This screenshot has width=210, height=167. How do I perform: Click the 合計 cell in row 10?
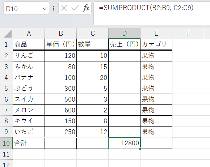(29, 143)
